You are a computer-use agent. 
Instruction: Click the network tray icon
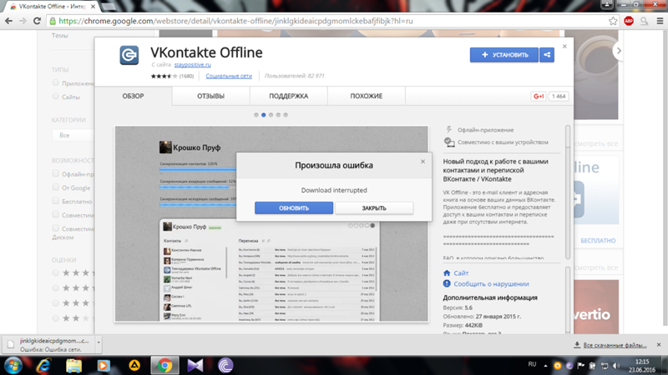(604, 365)
